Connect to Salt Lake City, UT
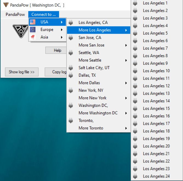183x181 pixels. [x=99, y=68]
